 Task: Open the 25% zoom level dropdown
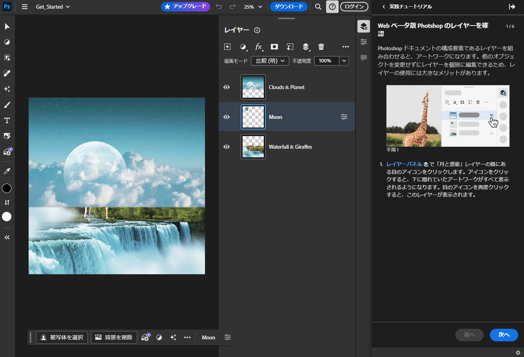click(x=253, y=7)
